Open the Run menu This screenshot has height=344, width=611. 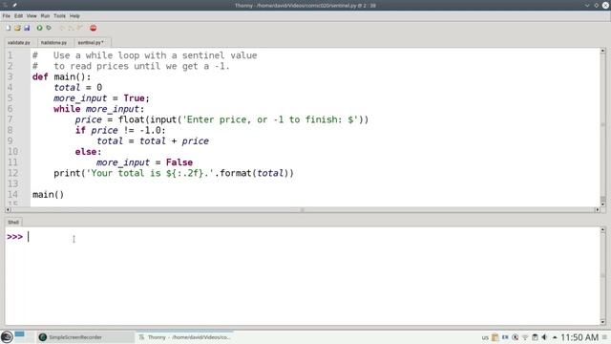(x=45, y=16)
